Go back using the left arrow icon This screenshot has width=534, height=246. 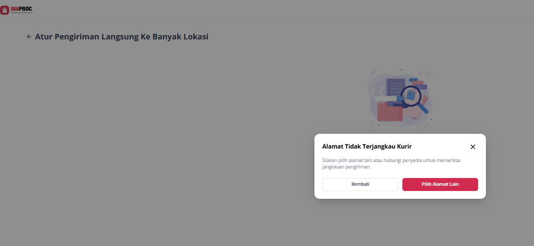coord(29,37)
